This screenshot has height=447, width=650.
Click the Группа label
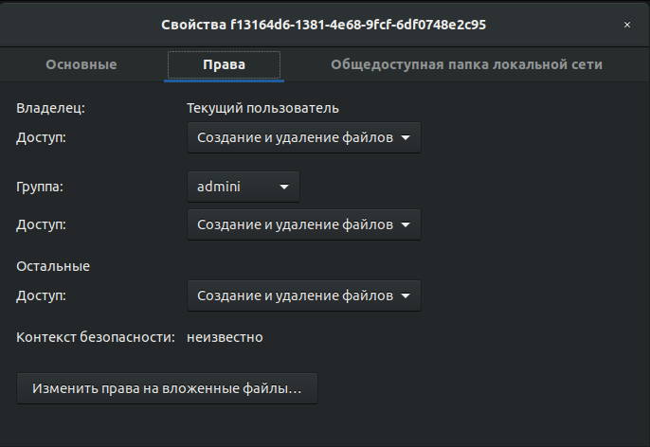pyautogui.click(x=40, y=187)
